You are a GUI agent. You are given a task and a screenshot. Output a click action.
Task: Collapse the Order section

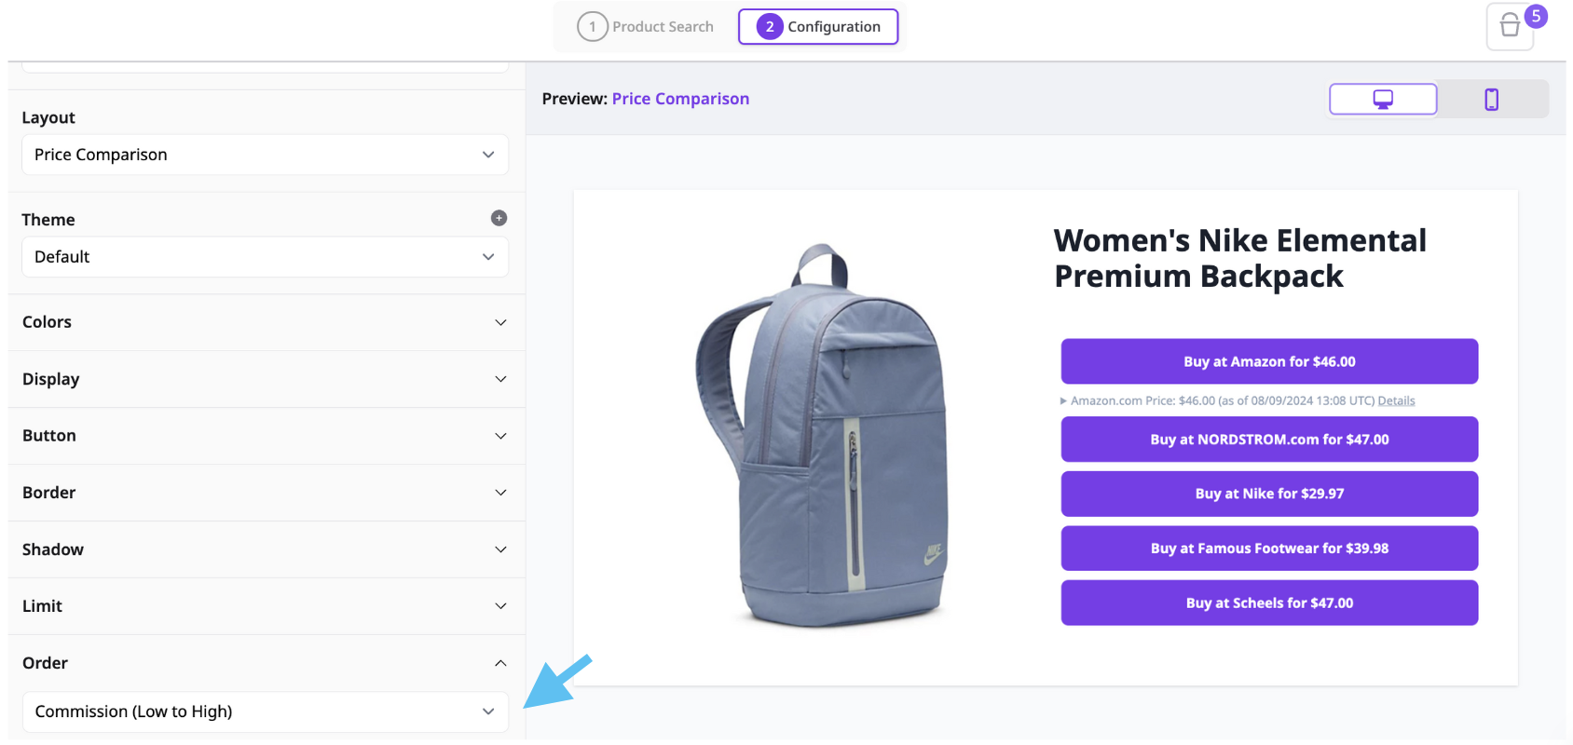pos(267,663)
